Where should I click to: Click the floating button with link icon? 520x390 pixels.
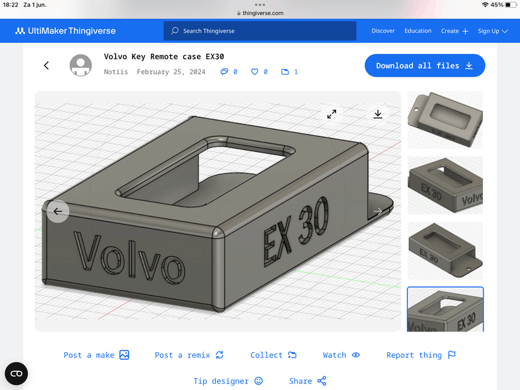(x=16, y=374)
